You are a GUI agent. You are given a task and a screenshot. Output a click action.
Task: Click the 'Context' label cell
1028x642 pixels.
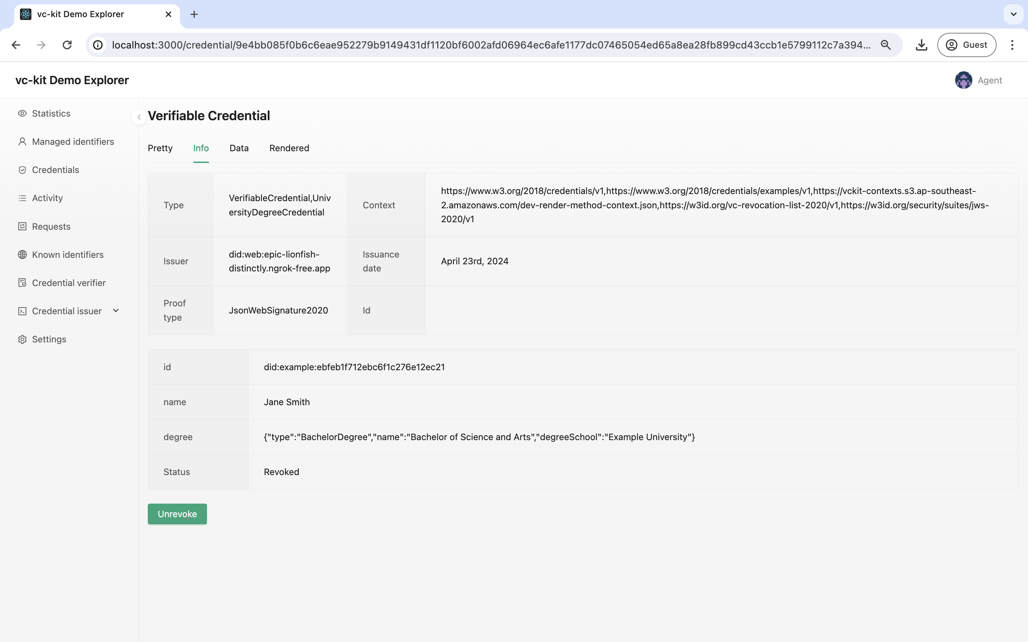pyautogui.click(x=386, y=205)
